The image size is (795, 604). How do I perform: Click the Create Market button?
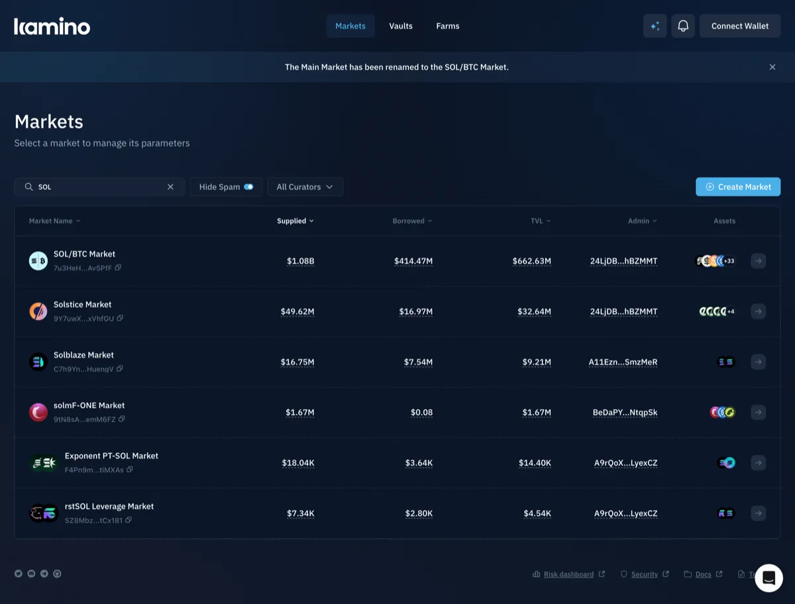738,187
